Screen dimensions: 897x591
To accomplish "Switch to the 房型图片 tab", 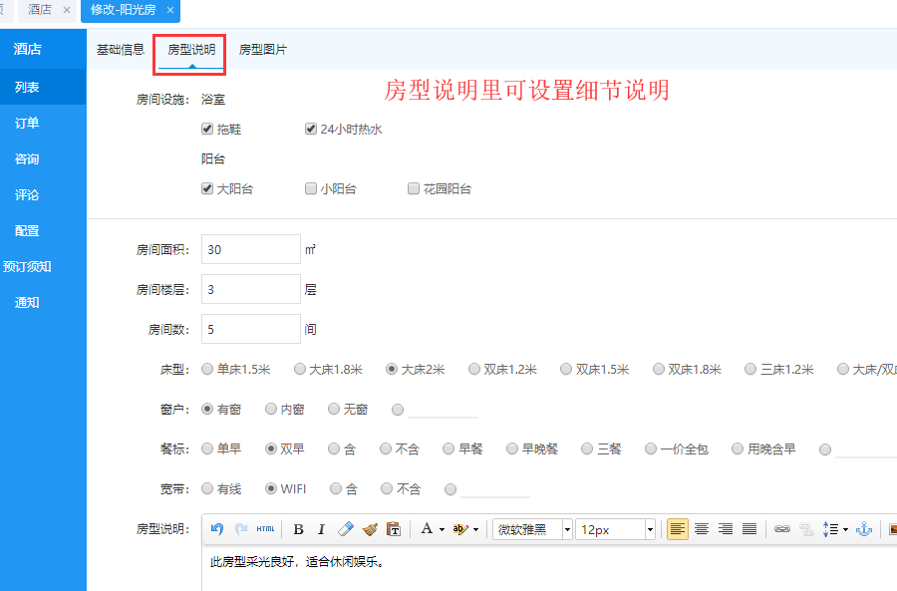I will [263, 50].
